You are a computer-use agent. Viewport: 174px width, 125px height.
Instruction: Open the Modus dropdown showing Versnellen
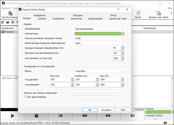(100, 71)
